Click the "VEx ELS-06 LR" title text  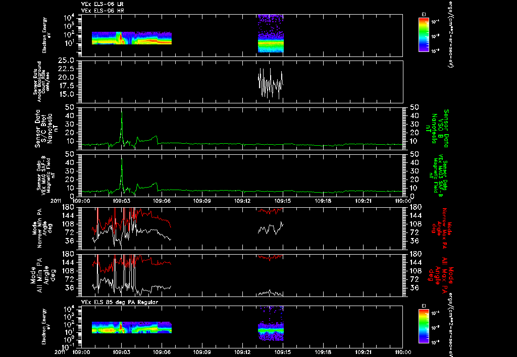tap(102, 4)
